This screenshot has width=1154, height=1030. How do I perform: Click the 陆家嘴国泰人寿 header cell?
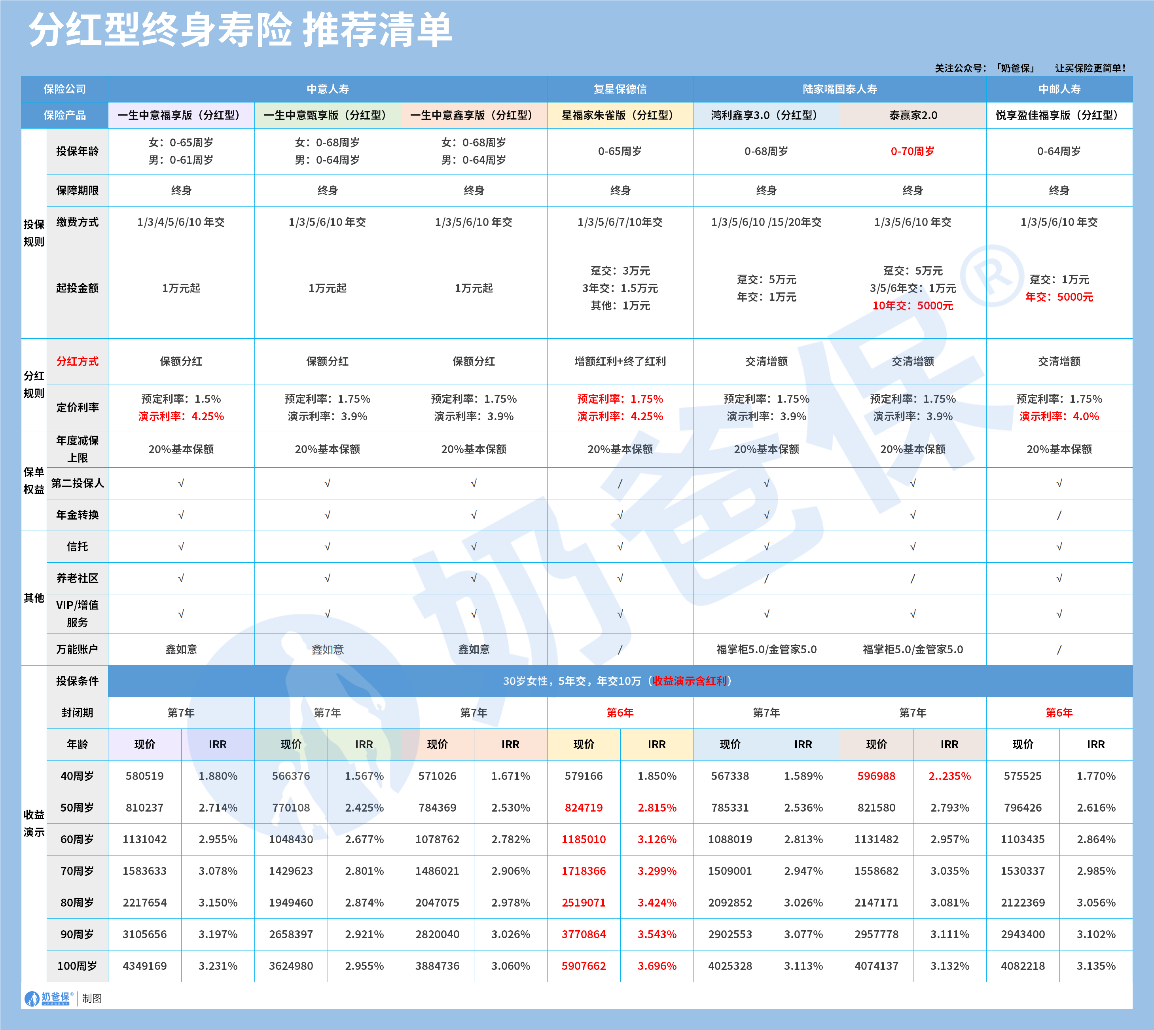(x=839, y=89)
